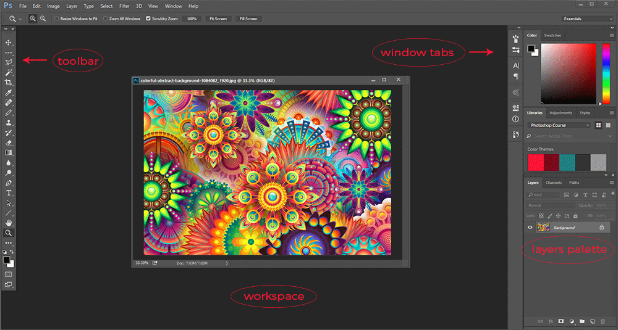Open the File menu
The image size is (618, 330).
click(23, 6)
